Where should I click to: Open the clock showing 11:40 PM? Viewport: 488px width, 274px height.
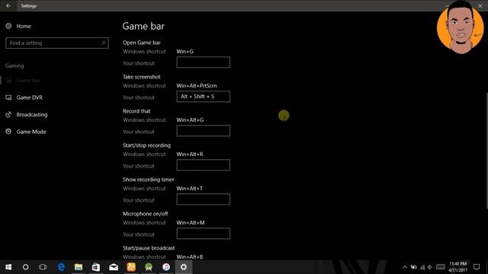pos(457,267)
